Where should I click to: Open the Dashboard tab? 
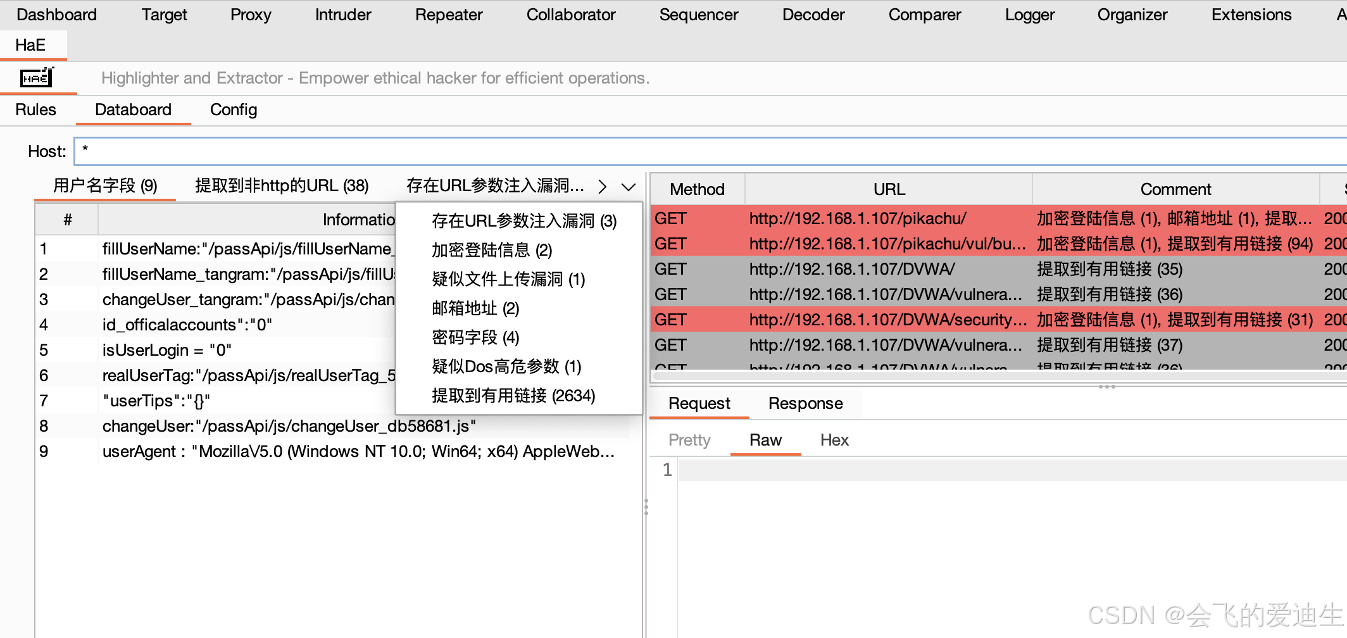(x=56, y=15)
